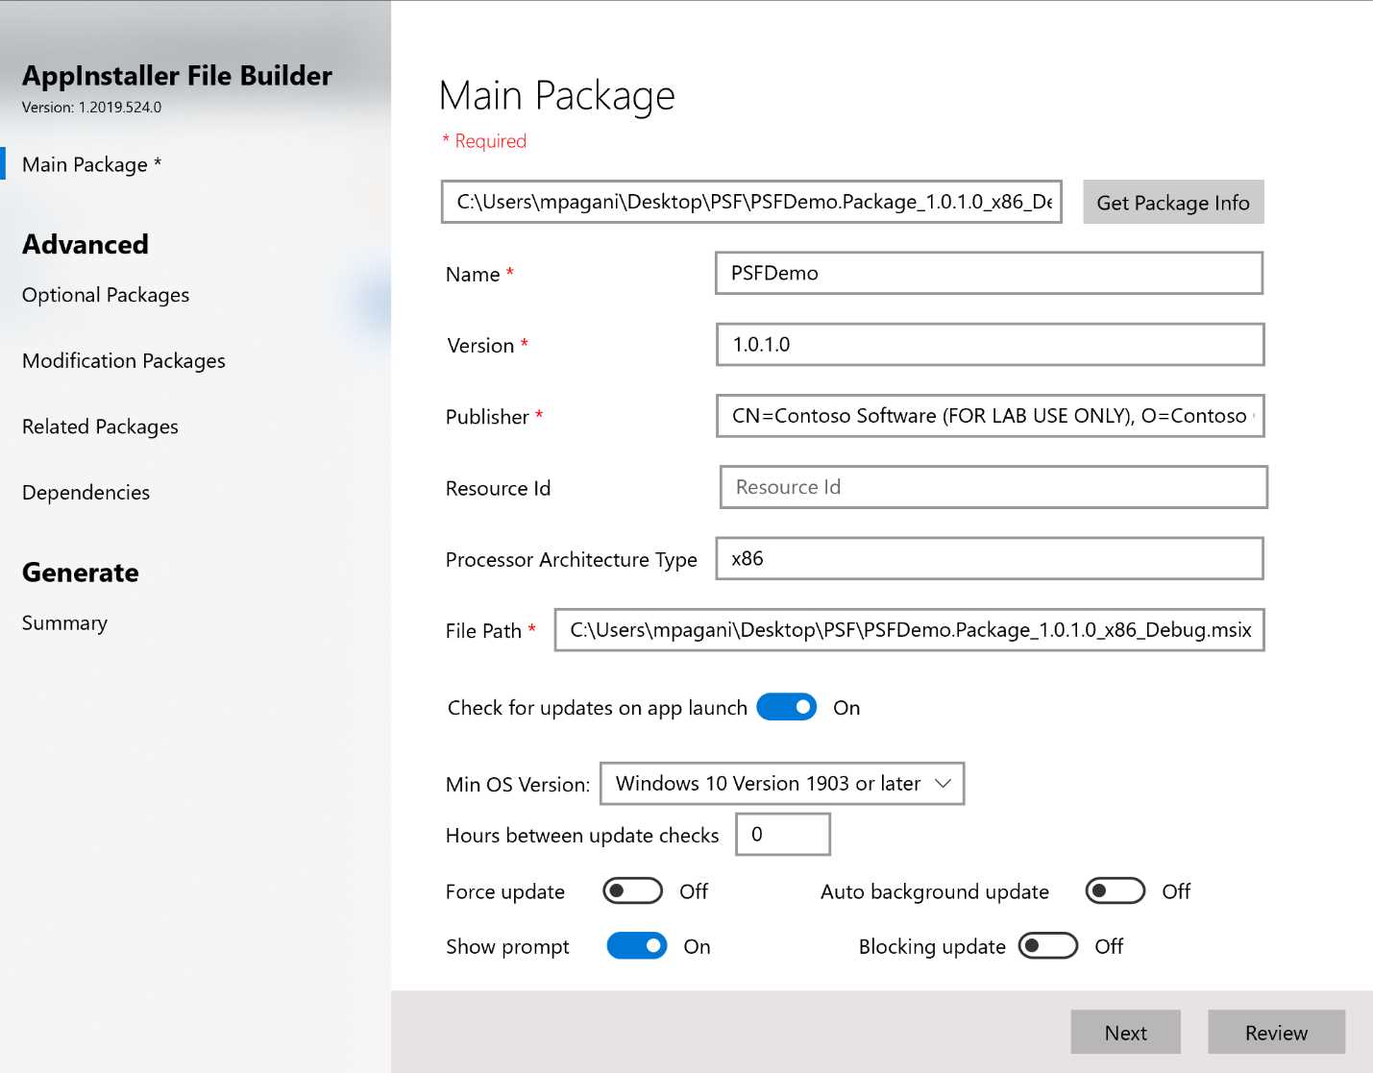The height and width of the screenshot is (1073, 1373).
Task: Enable Force update
Action: point(631,891)
